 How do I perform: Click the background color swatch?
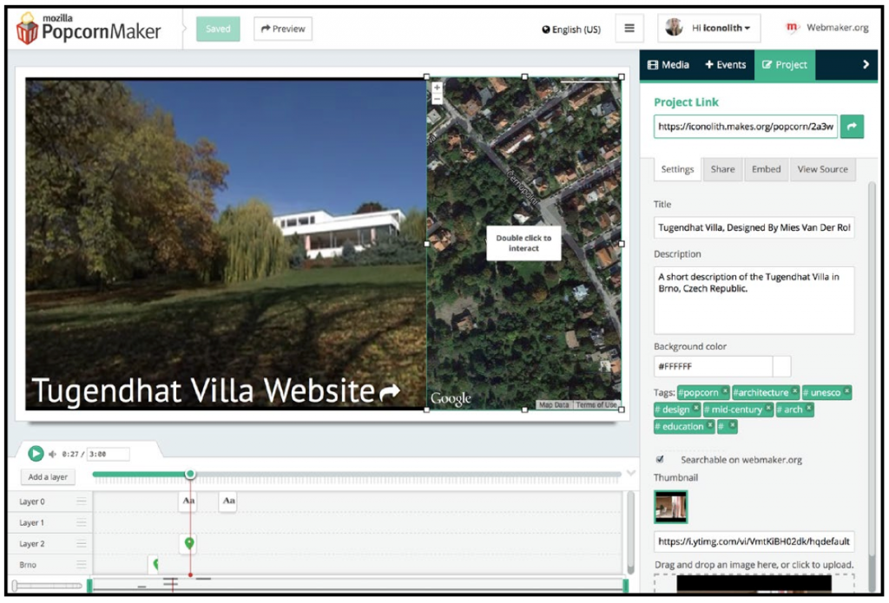click(781, 367)
